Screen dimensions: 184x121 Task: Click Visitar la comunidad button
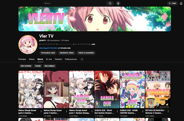pos(86,53)
